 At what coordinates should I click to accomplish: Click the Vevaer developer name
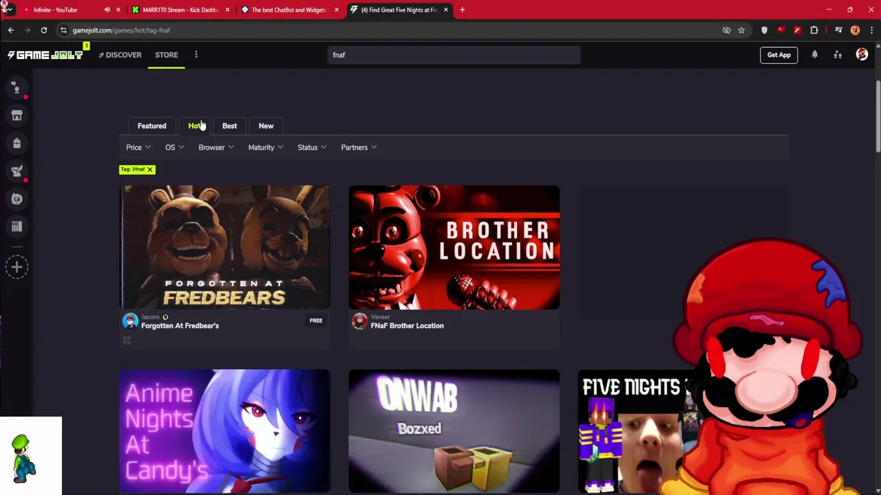point(380,317)
